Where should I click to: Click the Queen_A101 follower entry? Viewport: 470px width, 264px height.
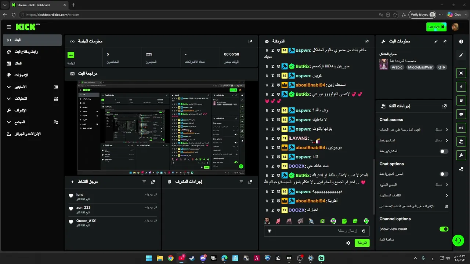pos(113,223)
